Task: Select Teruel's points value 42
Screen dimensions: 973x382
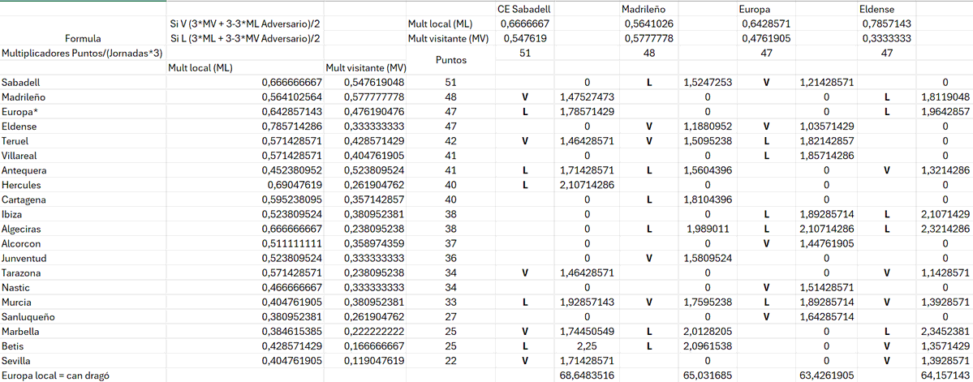Action: point(450,141)
